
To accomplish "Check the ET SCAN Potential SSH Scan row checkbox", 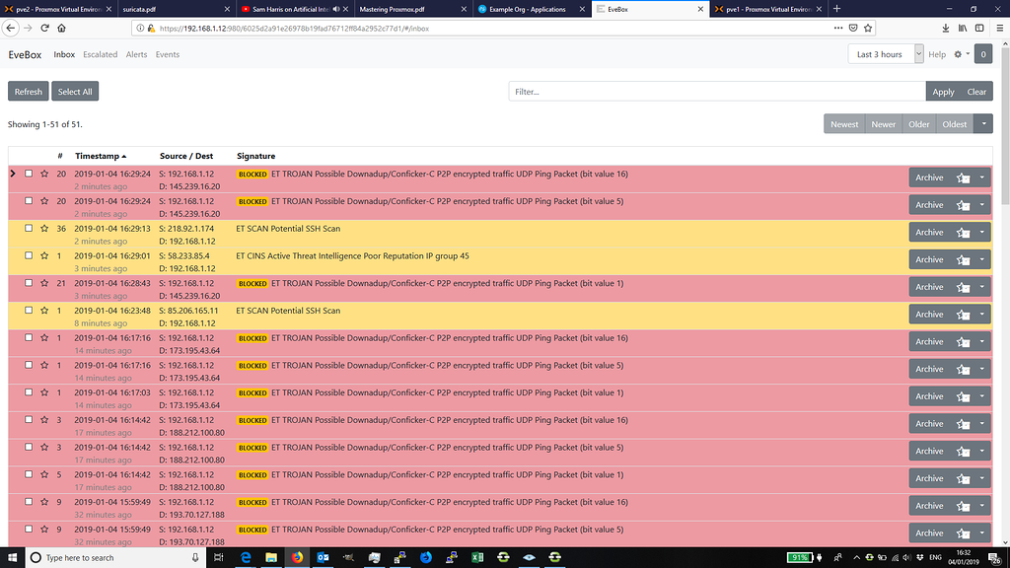I will point(28,228).
